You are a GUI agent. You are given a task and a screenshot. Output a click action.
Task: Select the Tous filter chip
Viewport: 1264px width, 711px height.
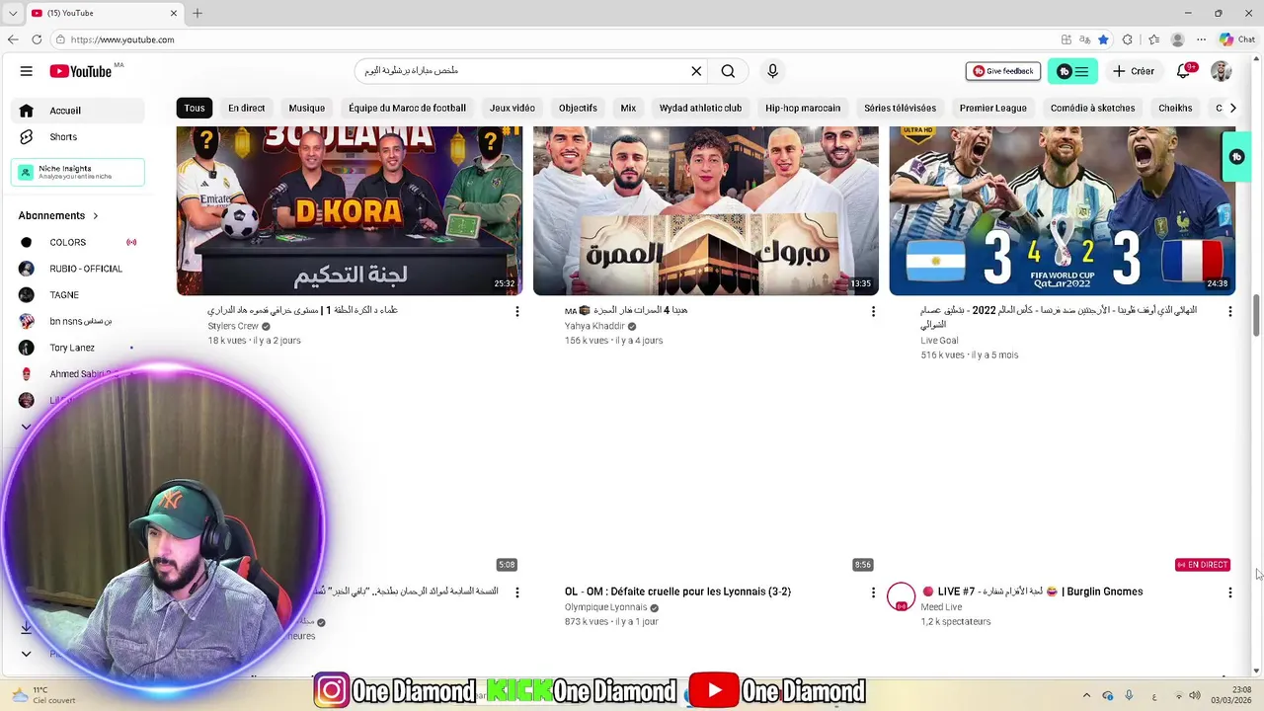(195, 108)
